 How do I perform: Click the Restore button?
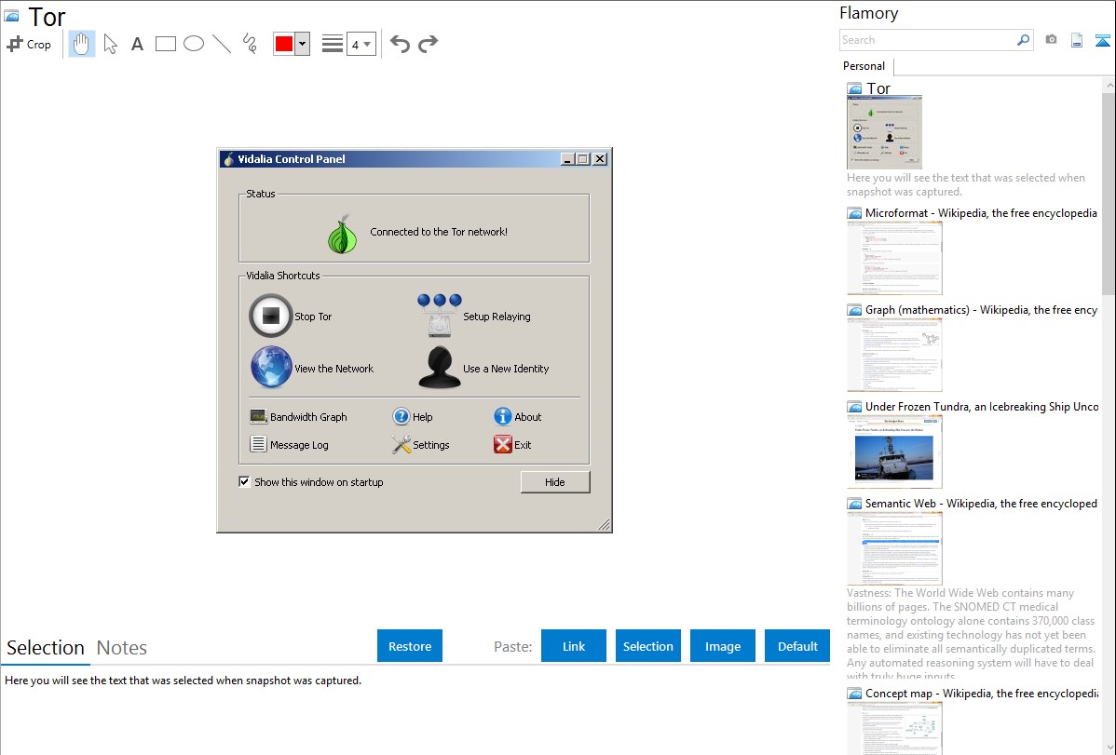click(410, 645)
